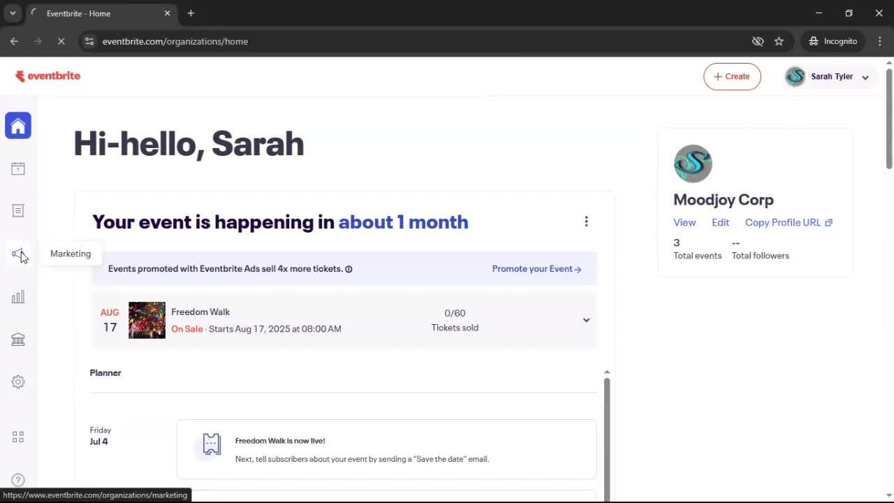Click the page vertical scrollbar
894x503 pixels.
(889, 118)
